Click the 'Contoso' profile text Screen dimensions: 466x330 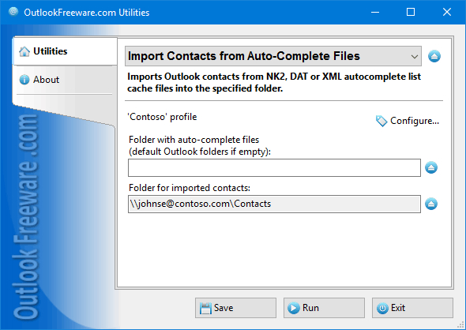(162, 117)
